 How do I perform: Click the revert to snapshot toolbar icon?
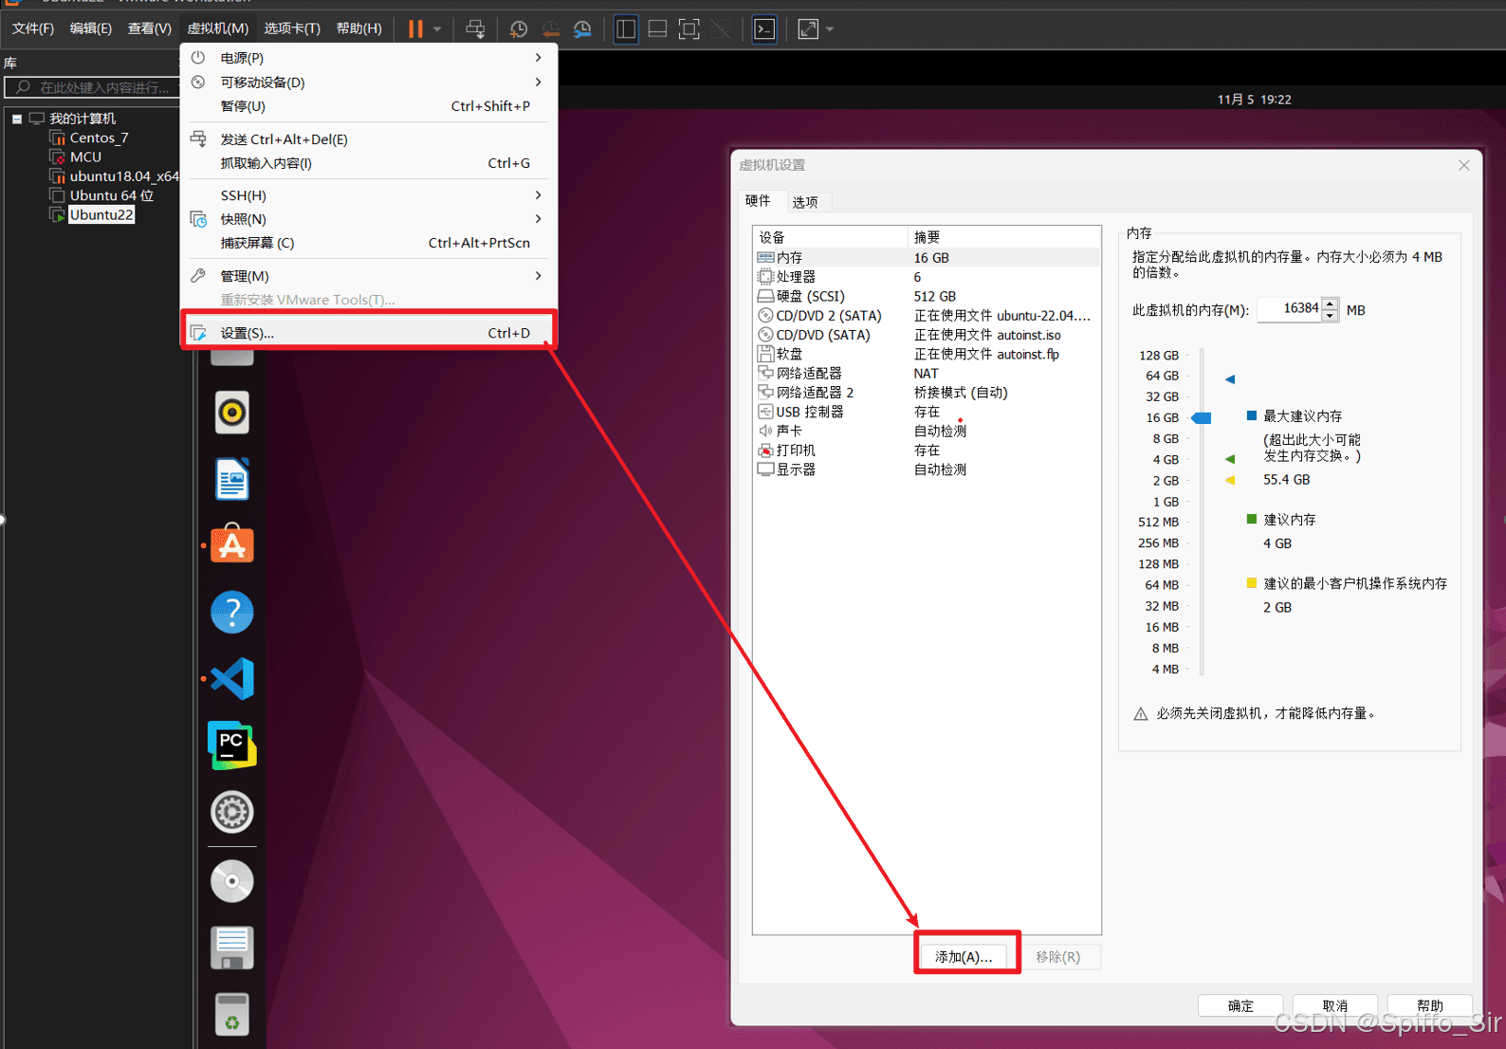(x=551, y=29)
